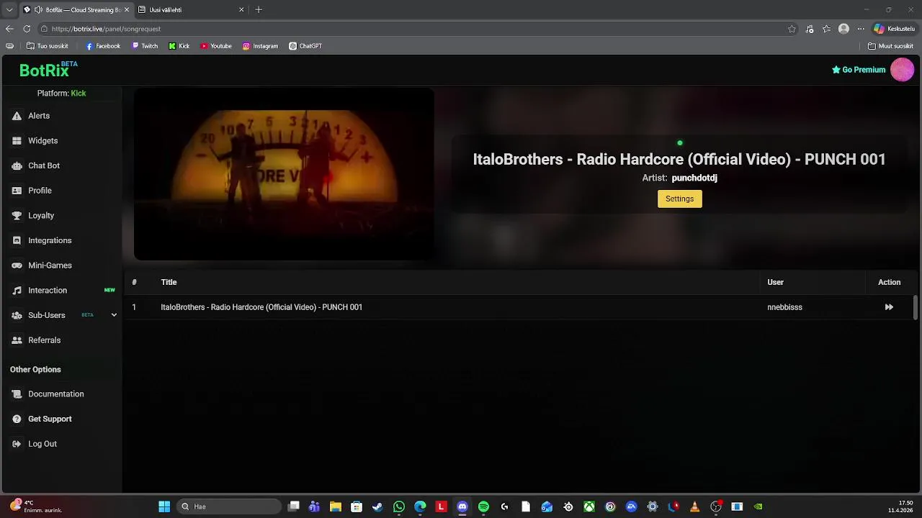Reload the current page
The image size is (922, 518).
coord(27,29)
